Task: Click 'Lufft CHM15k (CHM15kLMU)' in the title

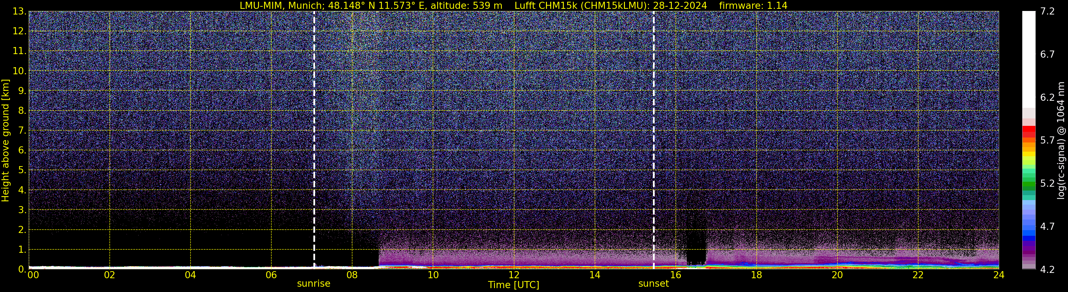Action: click(x=582, y=6)
